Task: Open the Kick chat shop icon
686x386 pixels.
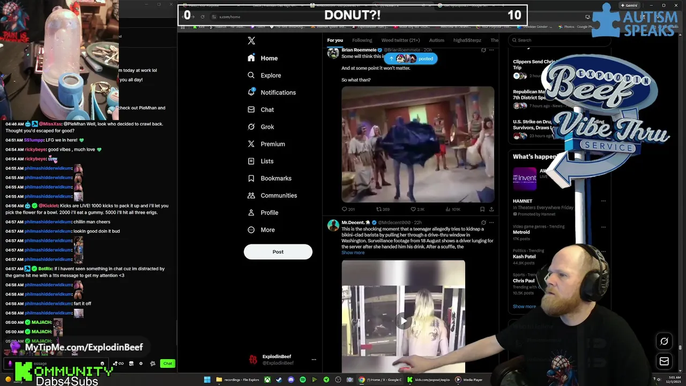Action: coord(131,363)
